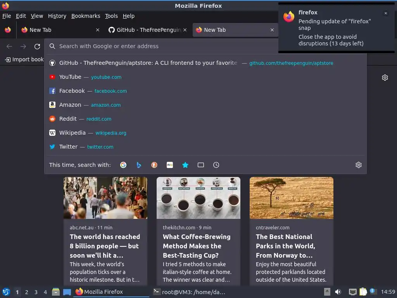Viewport: 397px width, 298px height.
Task: Open root@VM3 terminal taskbar entry
Action: 189,292
